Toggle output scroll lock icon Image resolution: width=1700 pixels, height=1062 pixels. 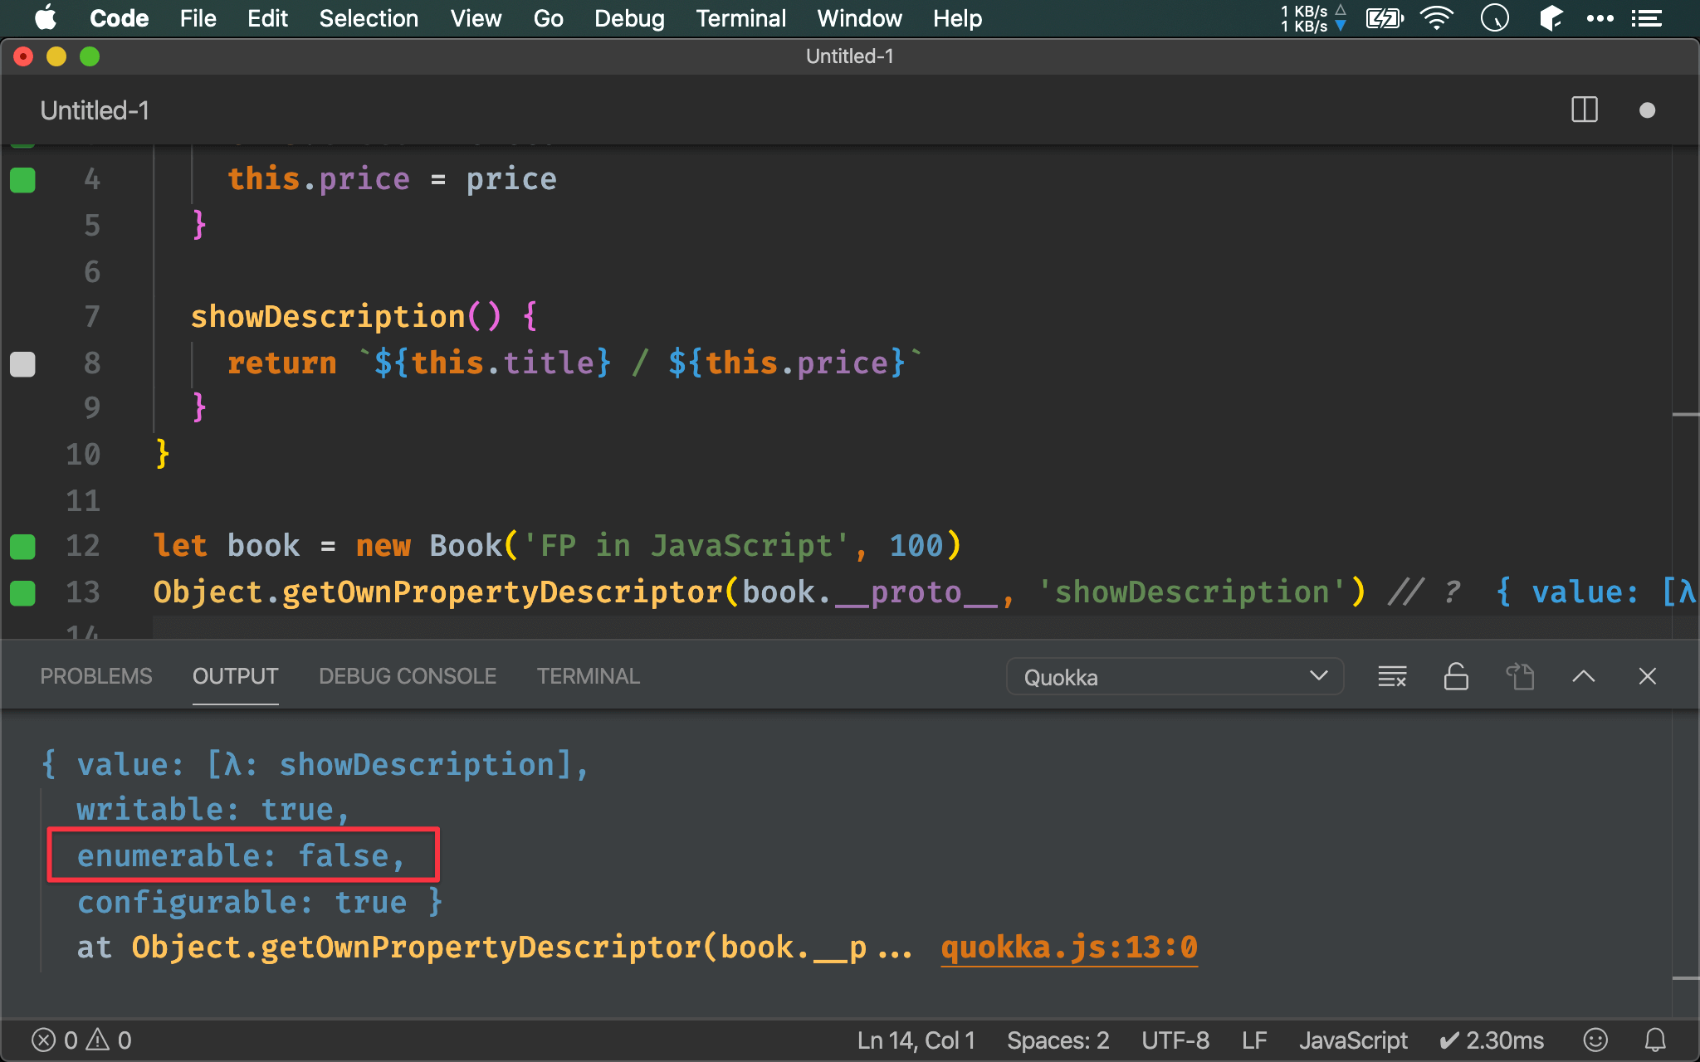(x=1456, y=677)
